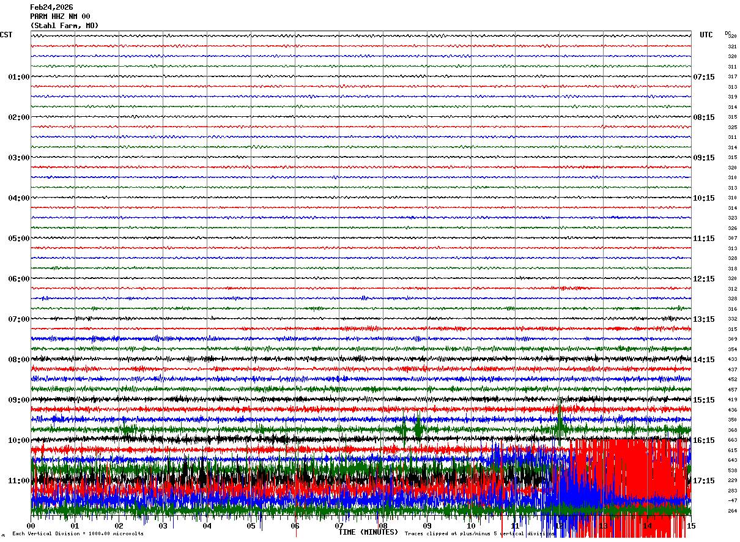Image resolution: width=740 pixels, height=542 pixels.
Task: Click the DC offset value '323'
Action: [x=732, y=218]
